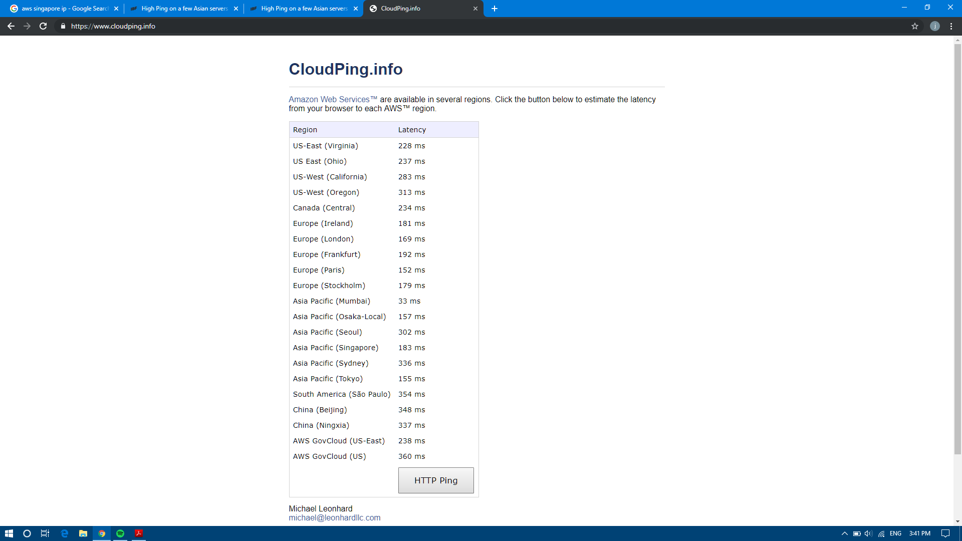The height and width of the screenshot is (541, 962).
Task: Select Chrome taskbar icon
Action: [102, 533]
